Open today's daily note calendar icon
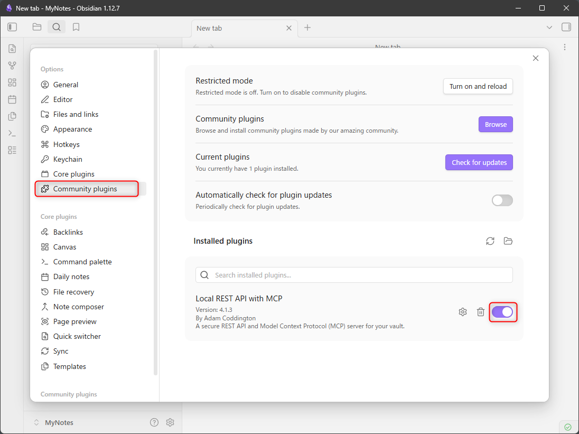 click(12, 99)
